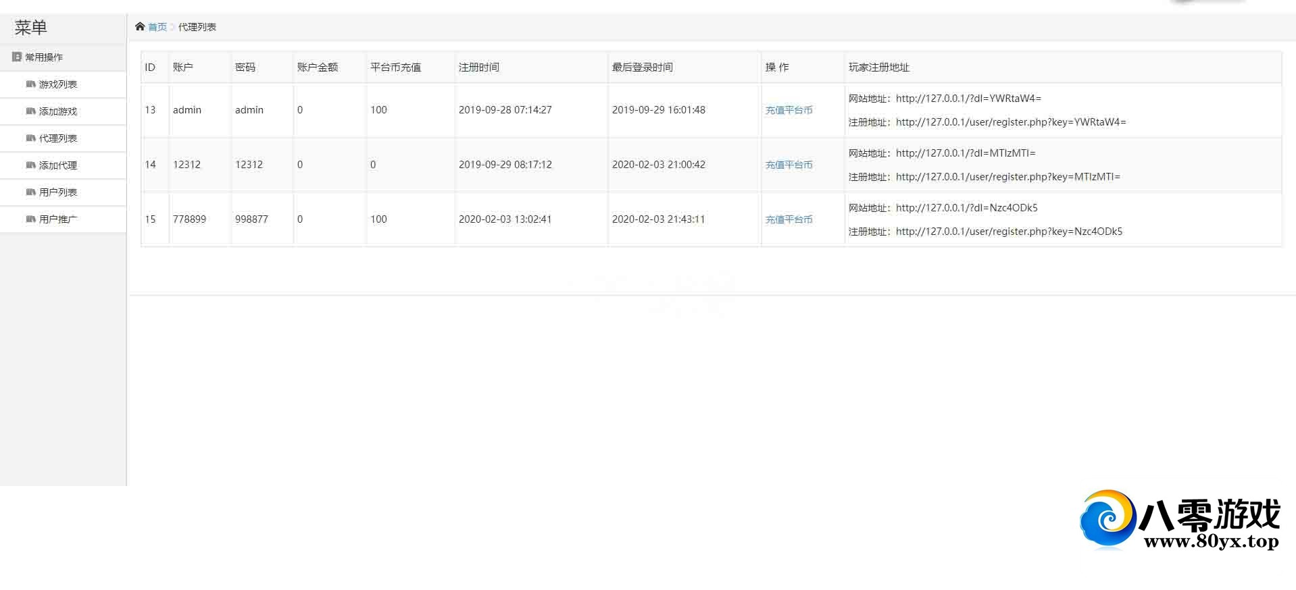
Task: Open the 游戏列表 menu item
Action: click(x=58, y=84)
